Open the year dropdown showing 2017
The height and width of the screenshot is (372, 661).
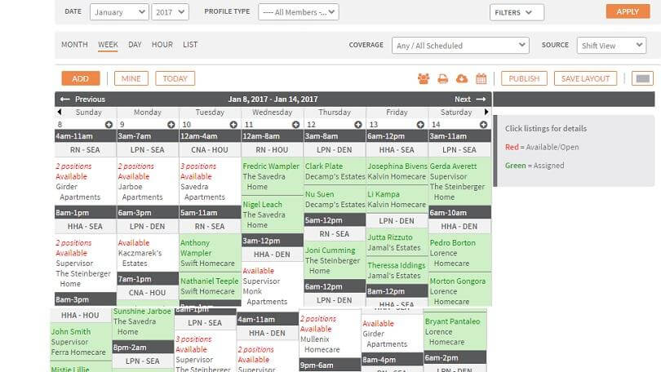pyautogui.click(x=170, y=12)
